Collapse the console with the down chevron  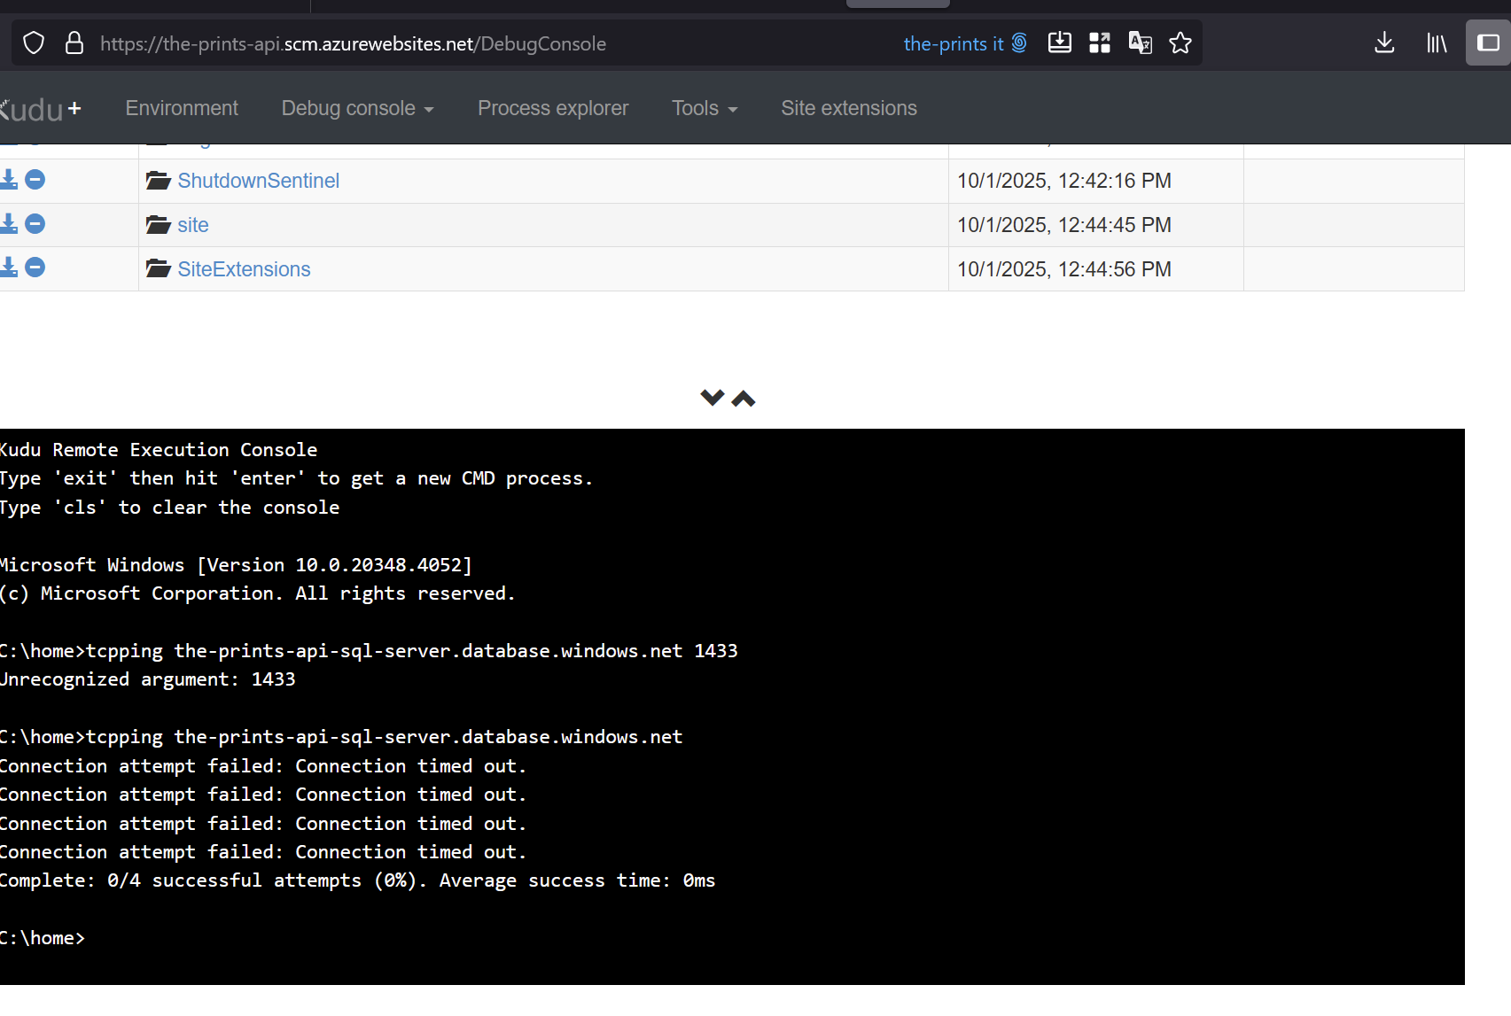click(x=713, y=398)
